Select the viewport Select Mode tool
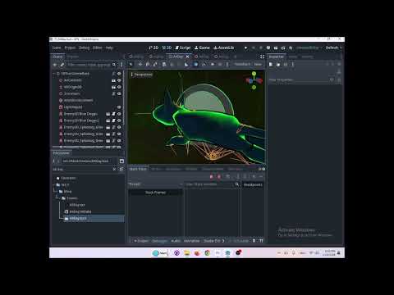Screen dimensions: 394x295 point(131,64)
